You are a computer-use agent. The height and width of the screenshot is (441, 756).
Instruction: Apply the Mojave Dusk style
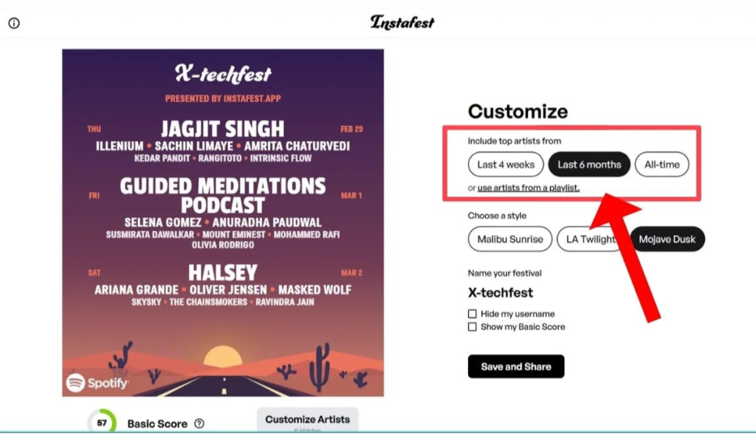(x=667, y=239)
